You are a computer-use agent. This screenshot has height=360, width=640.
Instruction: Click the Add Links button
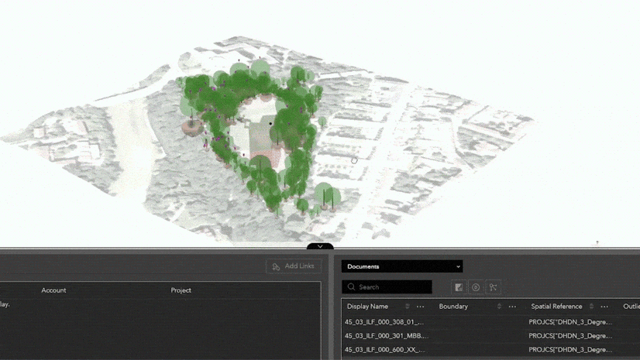coord(294,266)
